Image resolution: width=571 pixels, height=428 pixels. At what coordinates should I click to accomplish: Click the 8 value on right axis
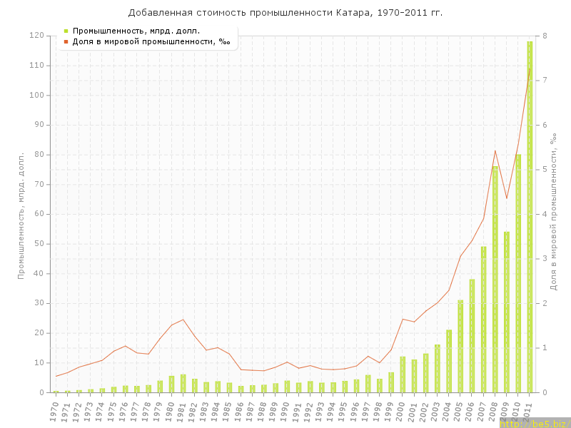click(545, 36)
